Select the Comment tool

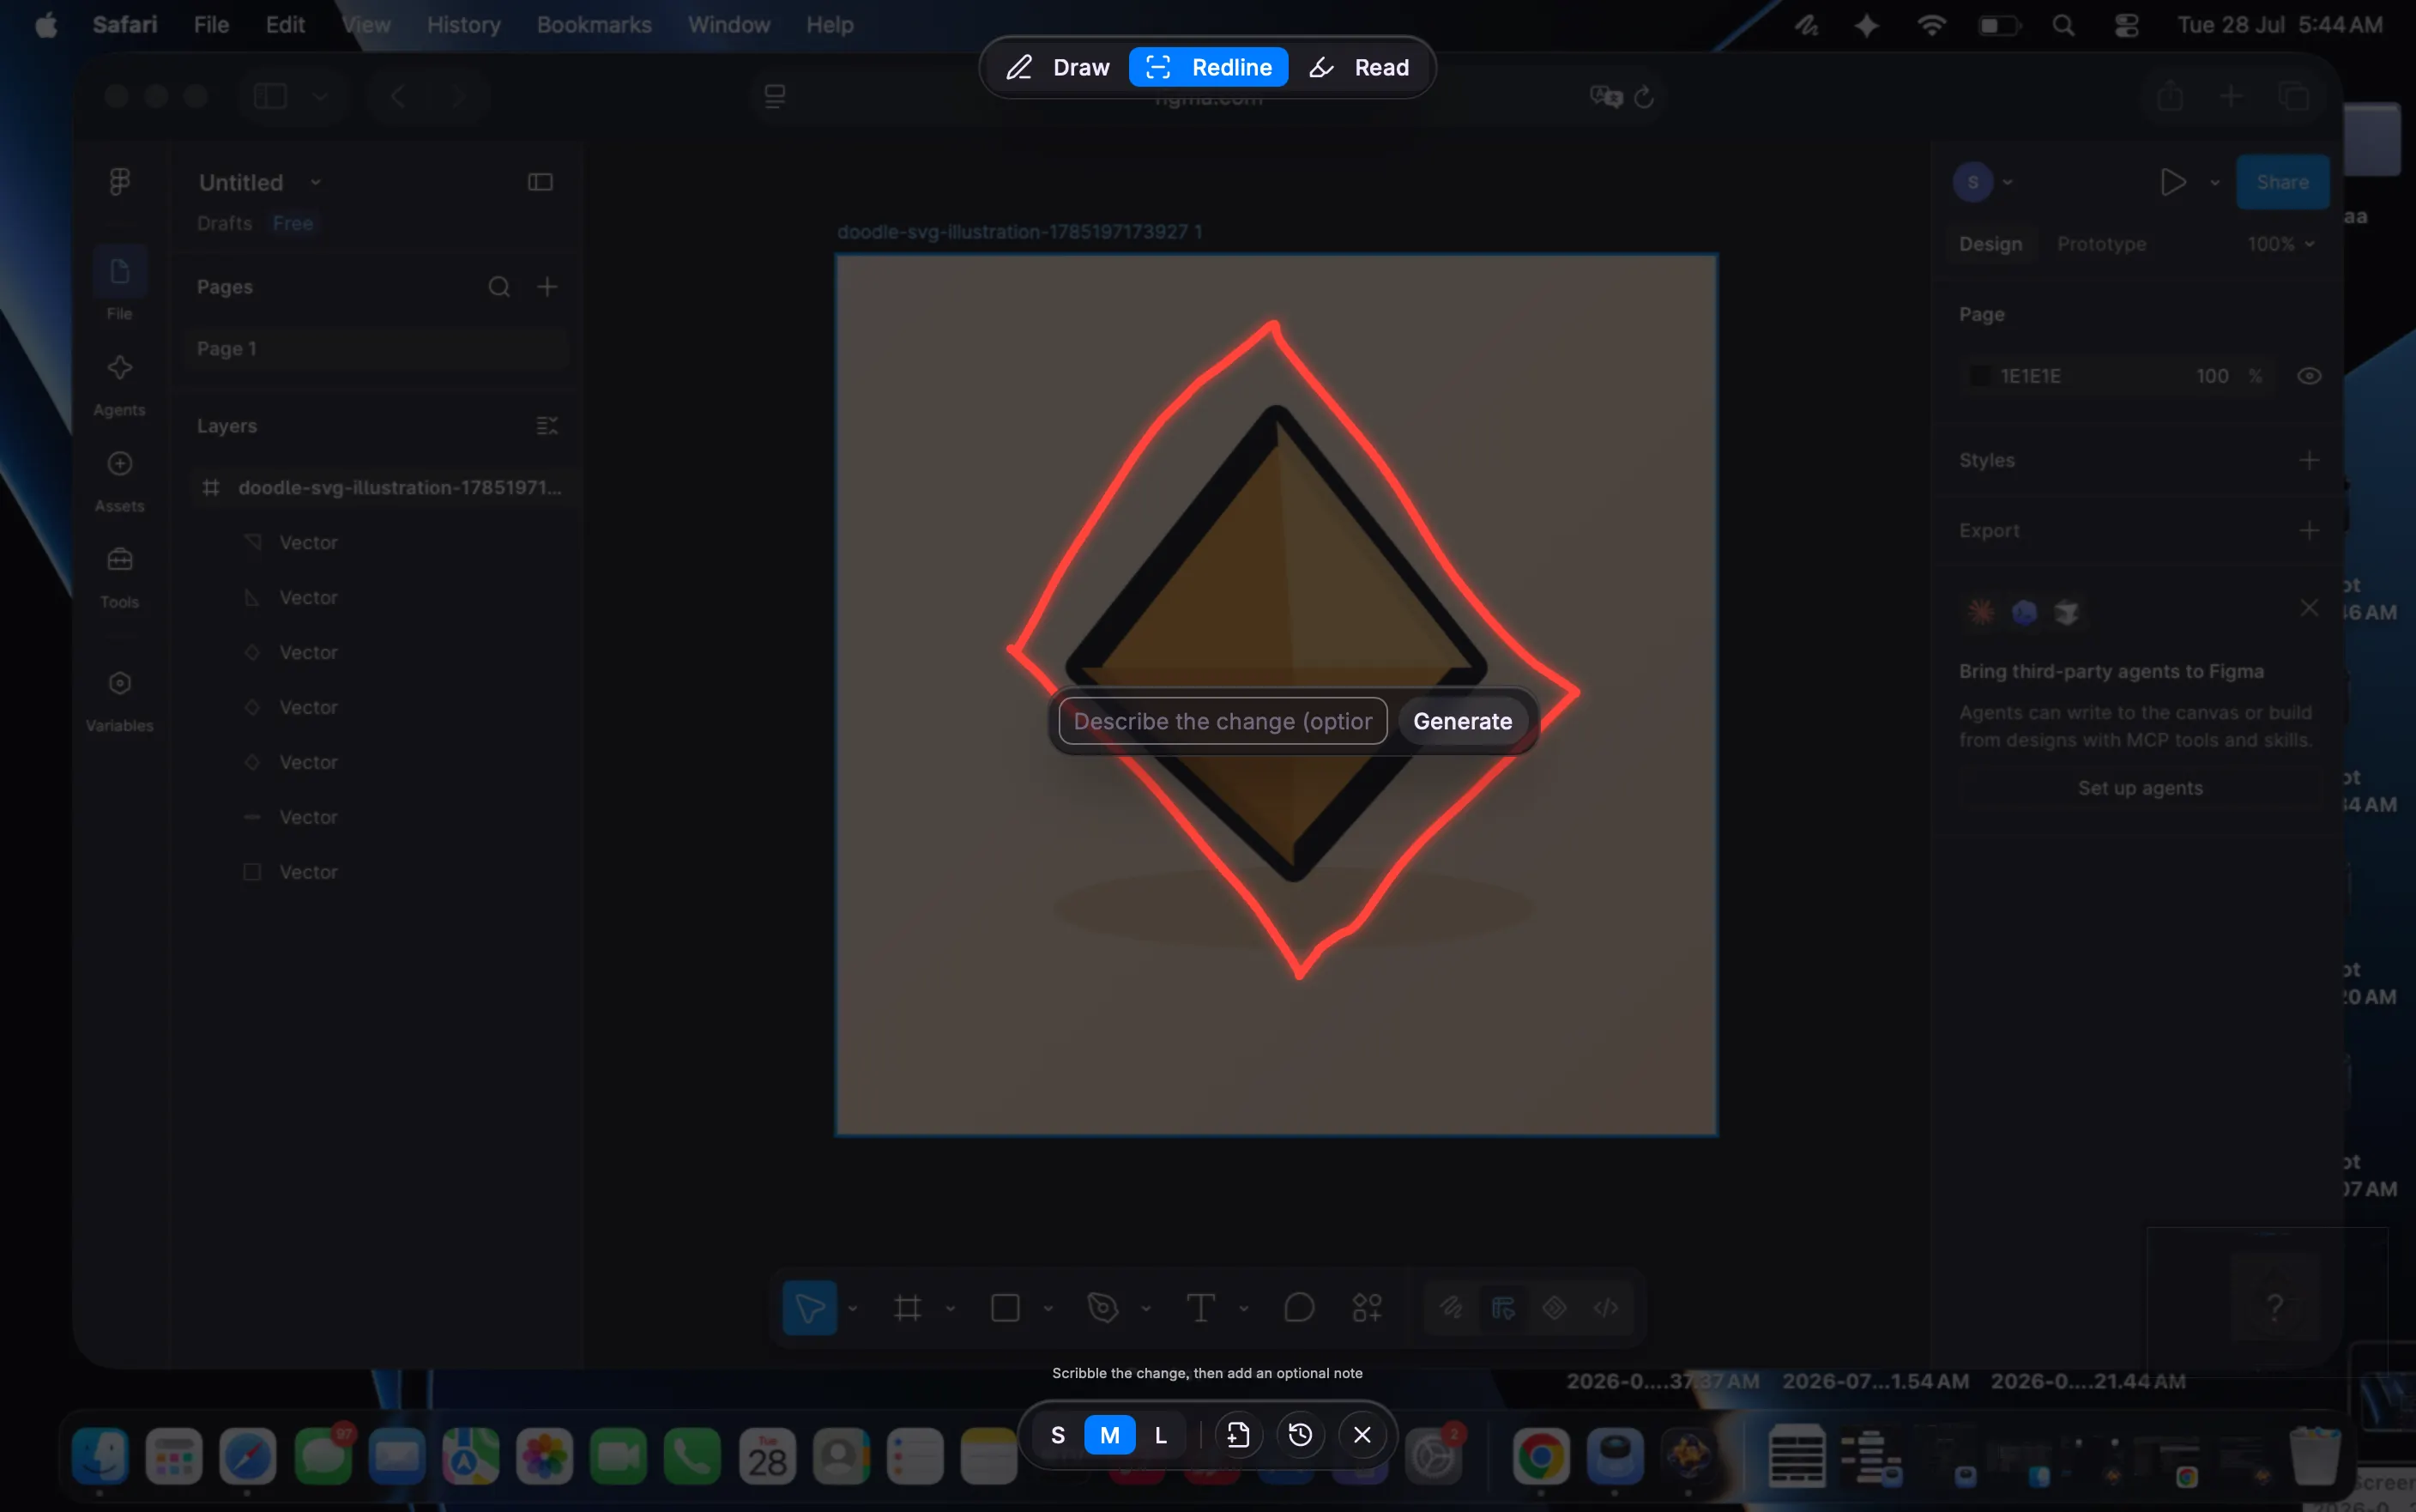1298,1307
